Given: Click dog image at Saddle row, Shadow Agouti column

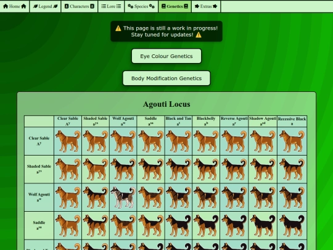Looking at the screenshot, I should point(263,225).
